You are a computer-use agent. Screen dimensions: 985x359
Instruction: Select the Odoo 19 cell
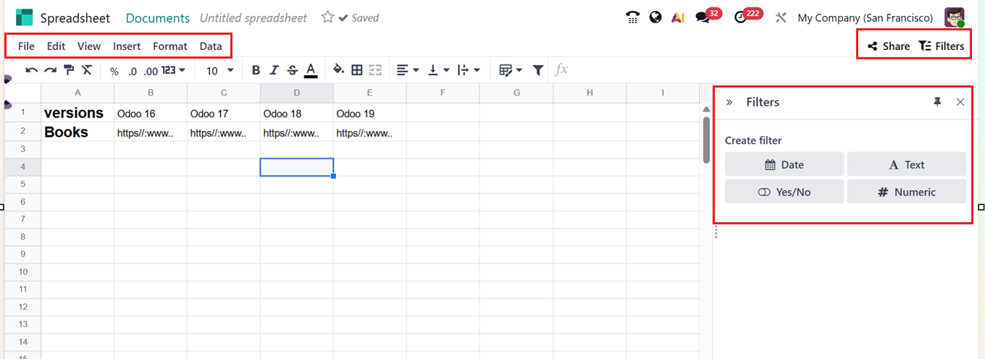coord(370,113)
